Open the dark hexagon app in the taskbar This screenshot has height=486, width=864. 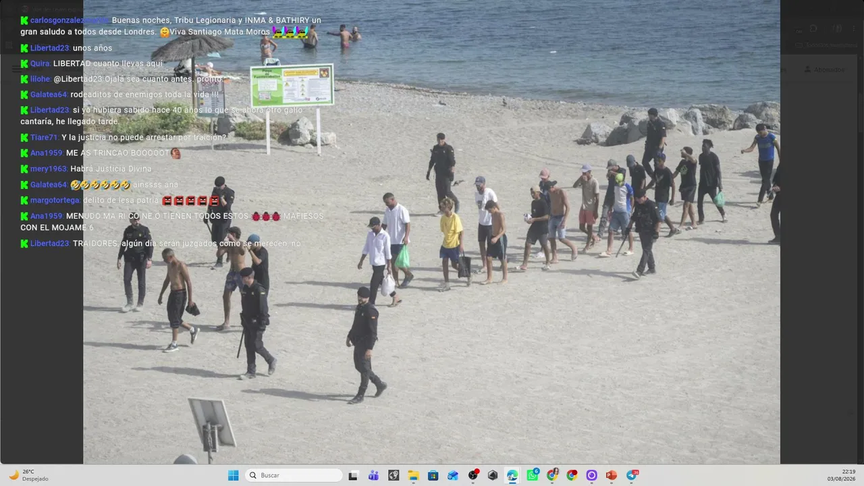point(493,475)
